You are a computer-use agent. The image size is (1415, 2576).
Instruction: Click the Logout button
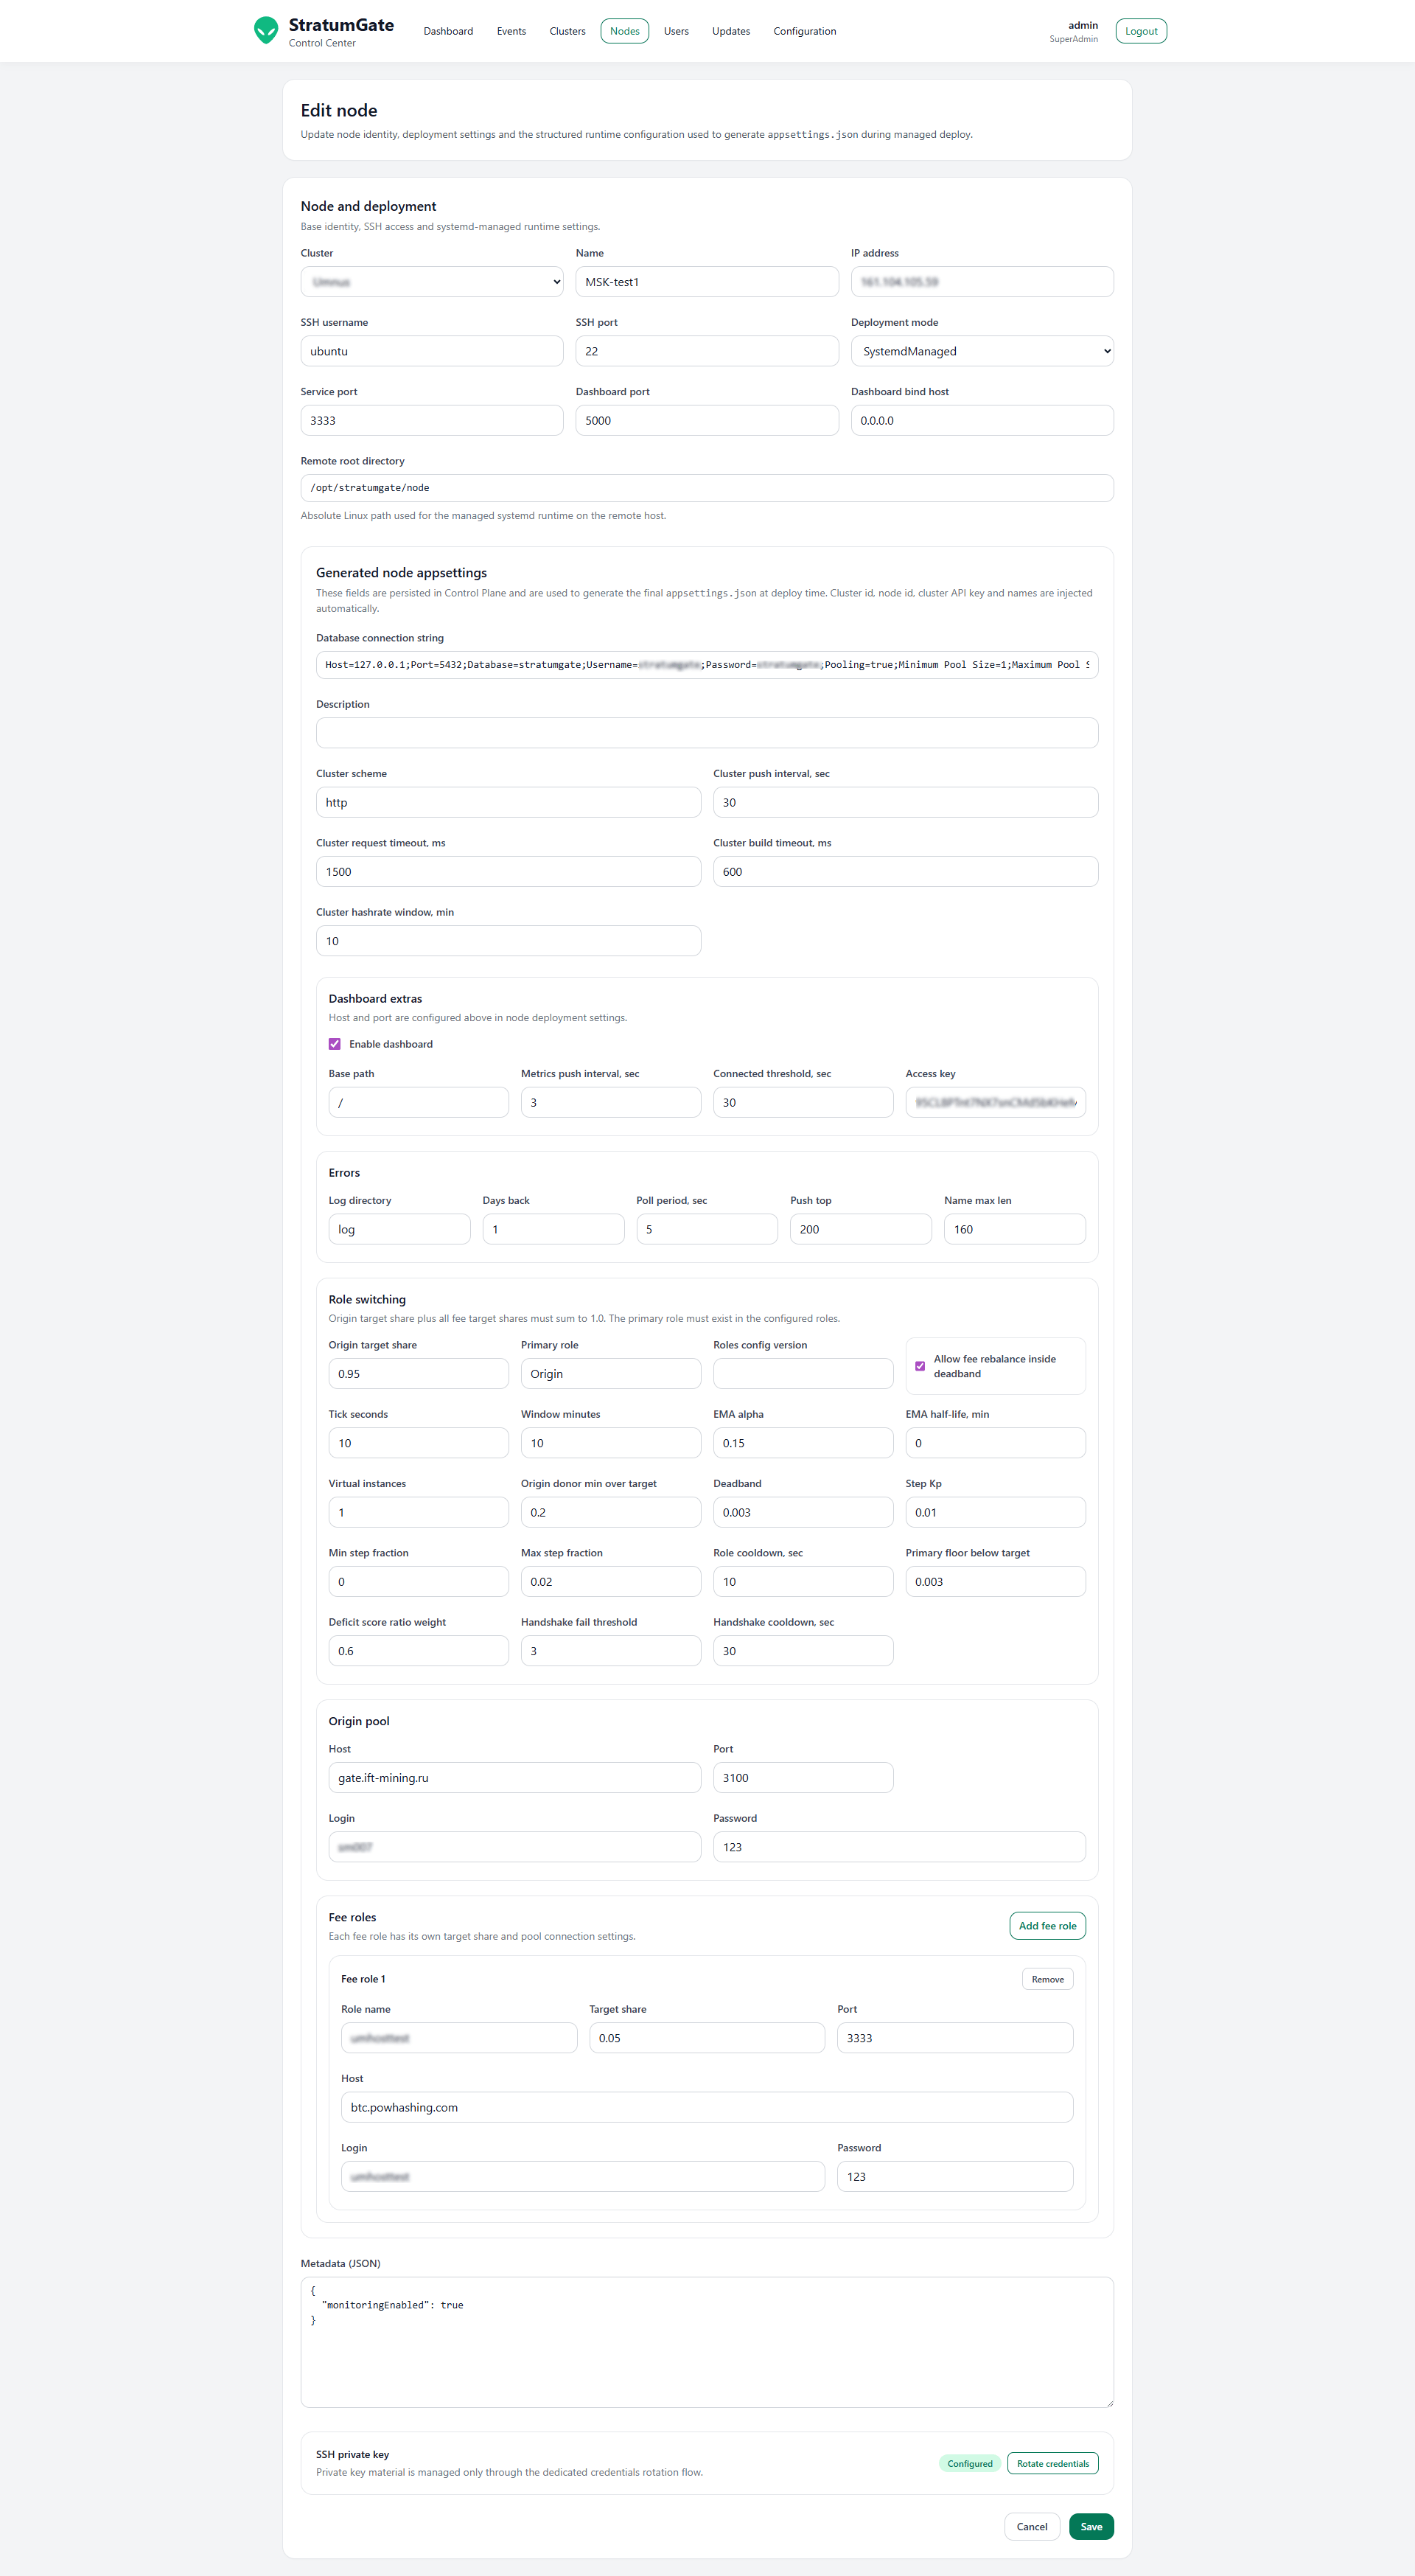coord(1140,31)
